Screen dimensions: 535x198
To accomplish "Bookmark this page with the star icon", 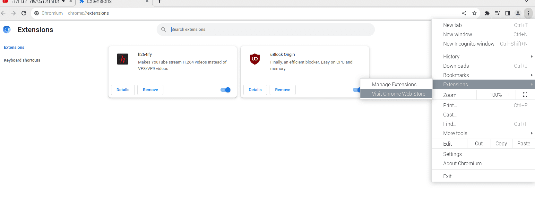I will (474, 13).
